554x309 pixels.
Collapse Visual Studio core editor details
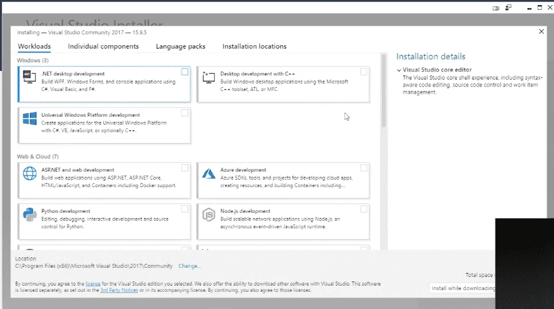(399, 70)
